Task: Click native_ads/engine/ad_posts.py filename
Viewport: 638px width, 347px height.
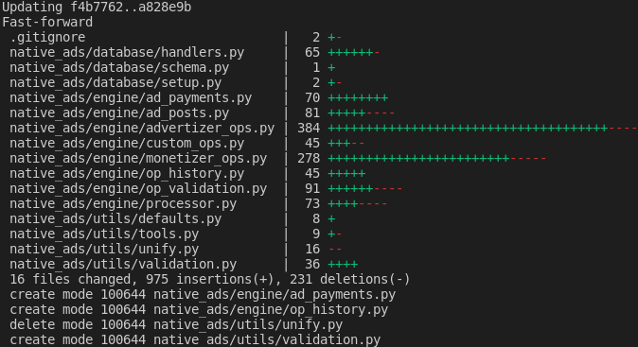Action: pyautogui.click(x=119, y=113)
